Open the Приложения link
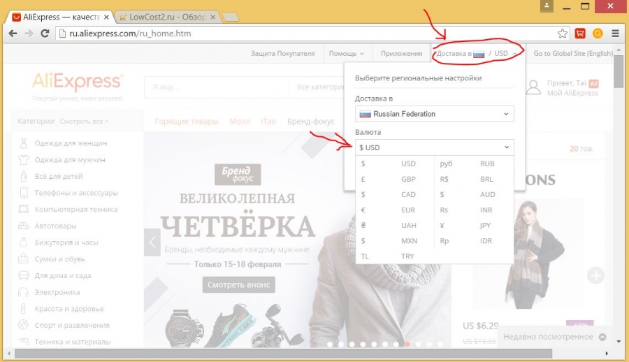This screenshot has height=362, width=629. (402, 53)
